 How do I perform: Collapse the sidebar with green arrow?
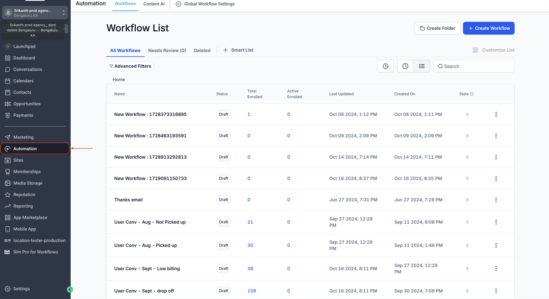coord(70,290)
